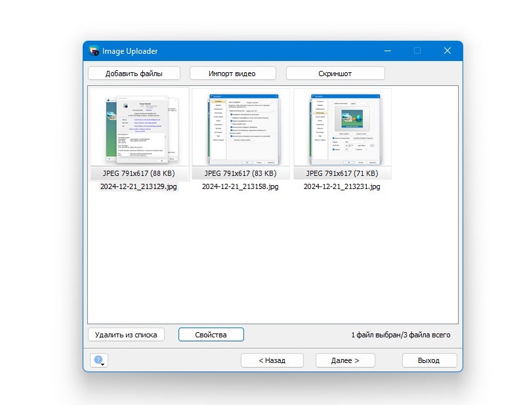Proceed with the Далее button
The image size is (519, 405).
coord(345,360)
